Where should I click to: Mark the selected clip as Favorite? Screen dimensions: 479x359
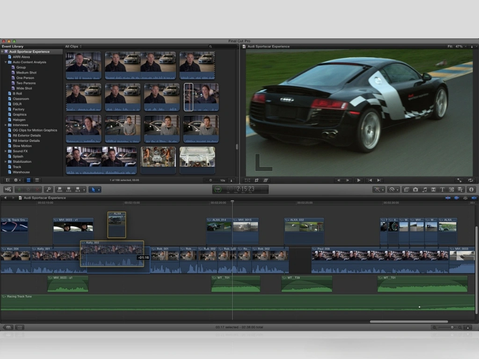19,189
